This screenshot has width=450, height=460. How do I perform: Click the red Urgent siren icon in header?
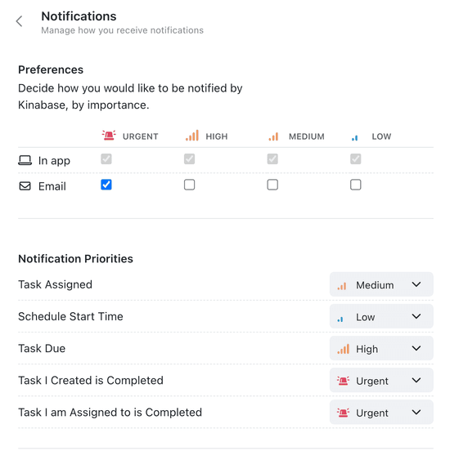pos(109,136)
